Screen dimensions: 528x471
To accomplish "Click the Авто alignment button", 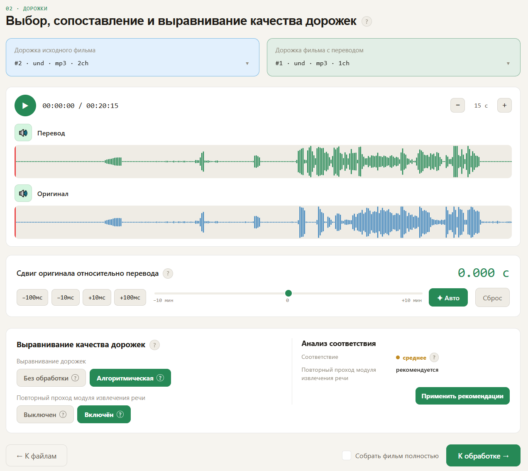I will coord(448,297).
